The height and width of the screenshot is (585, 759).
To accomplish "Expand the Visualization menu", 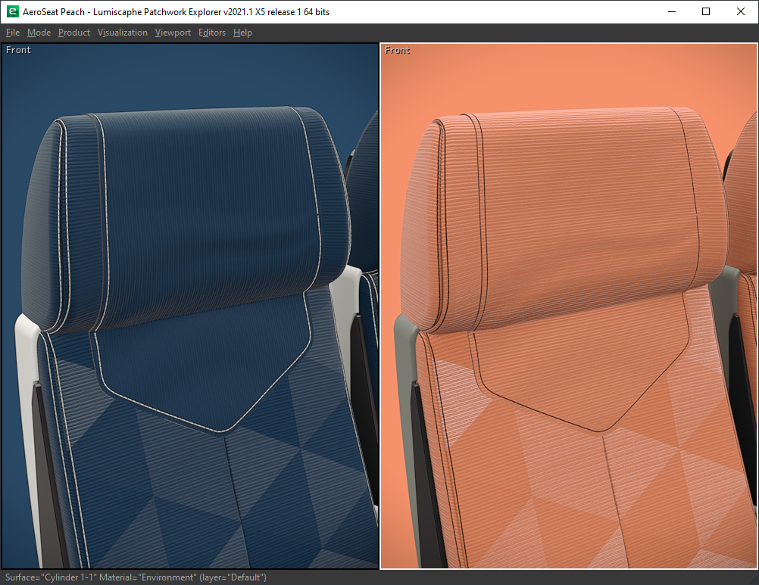I will [x=123, y=33].
